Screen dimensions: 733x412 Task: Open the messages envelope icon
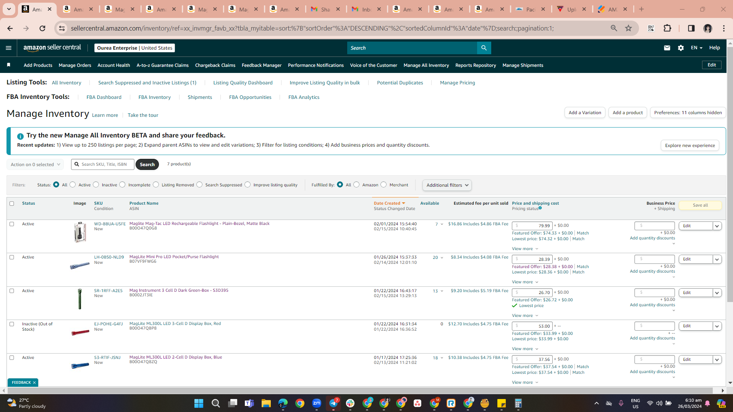pos(667,48)
